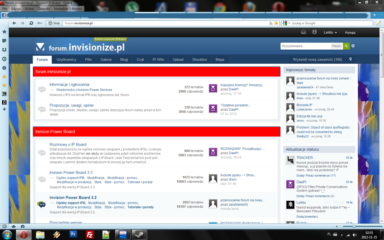Click the password wand key icon
384x240 pixels.
point(40,23)
